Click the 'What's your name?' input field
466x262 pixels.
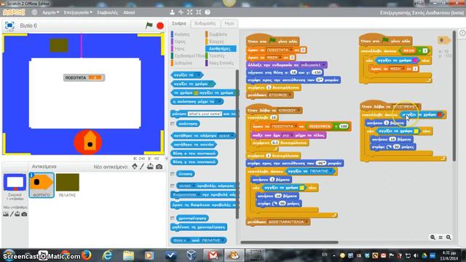pos(205,114)
